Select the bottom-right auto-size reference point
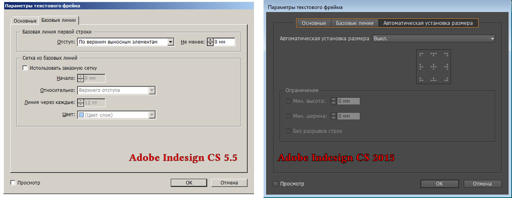Viewport: 512px width, 198px height. point(446,79)
